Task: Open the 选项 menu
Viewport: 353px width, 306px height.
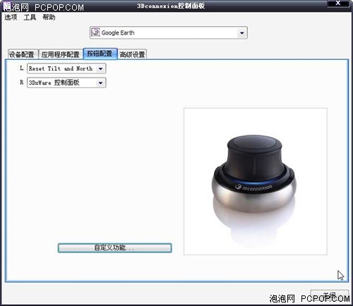Action: point(11,17)
